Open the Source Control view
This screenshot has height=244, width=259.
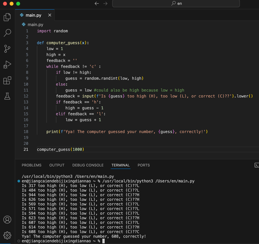tap(7, 49)
